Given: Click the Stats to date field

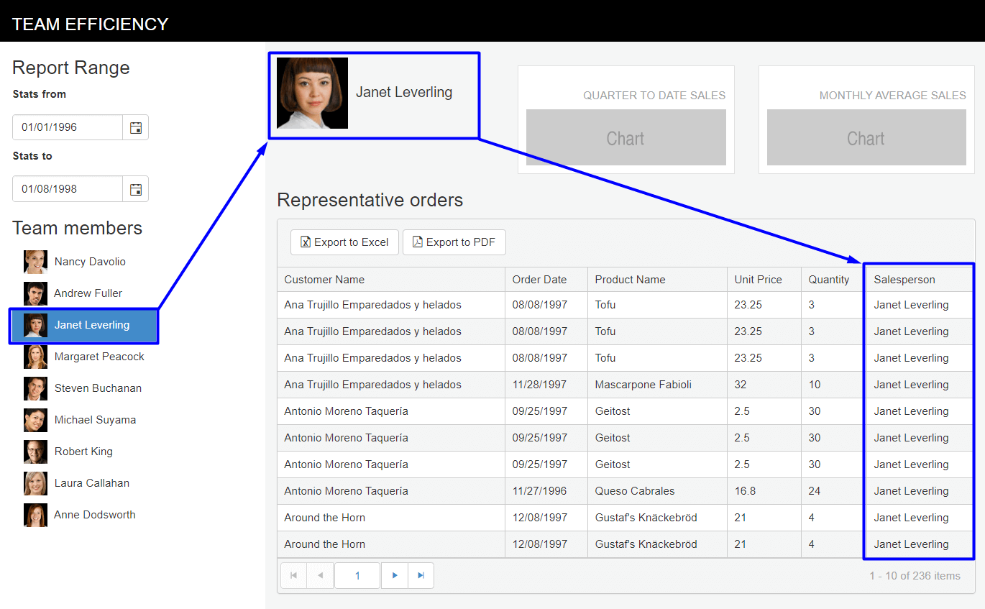Looking at the screenshot, I should 68,189.
